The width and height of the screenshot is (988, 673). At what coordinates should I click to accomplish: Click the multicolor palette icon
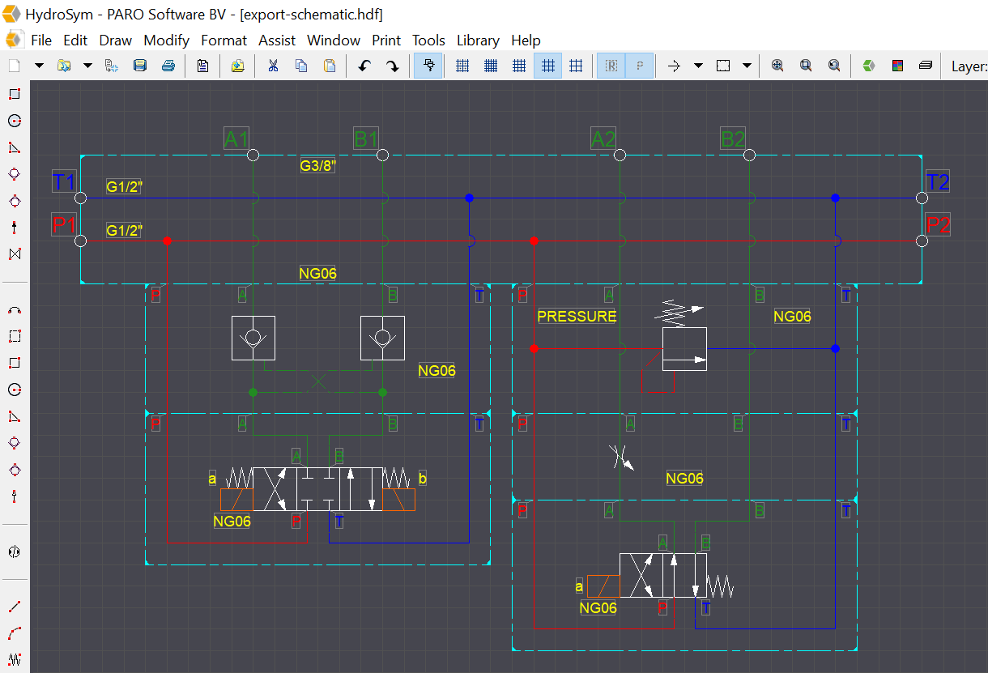pos(897,66)
